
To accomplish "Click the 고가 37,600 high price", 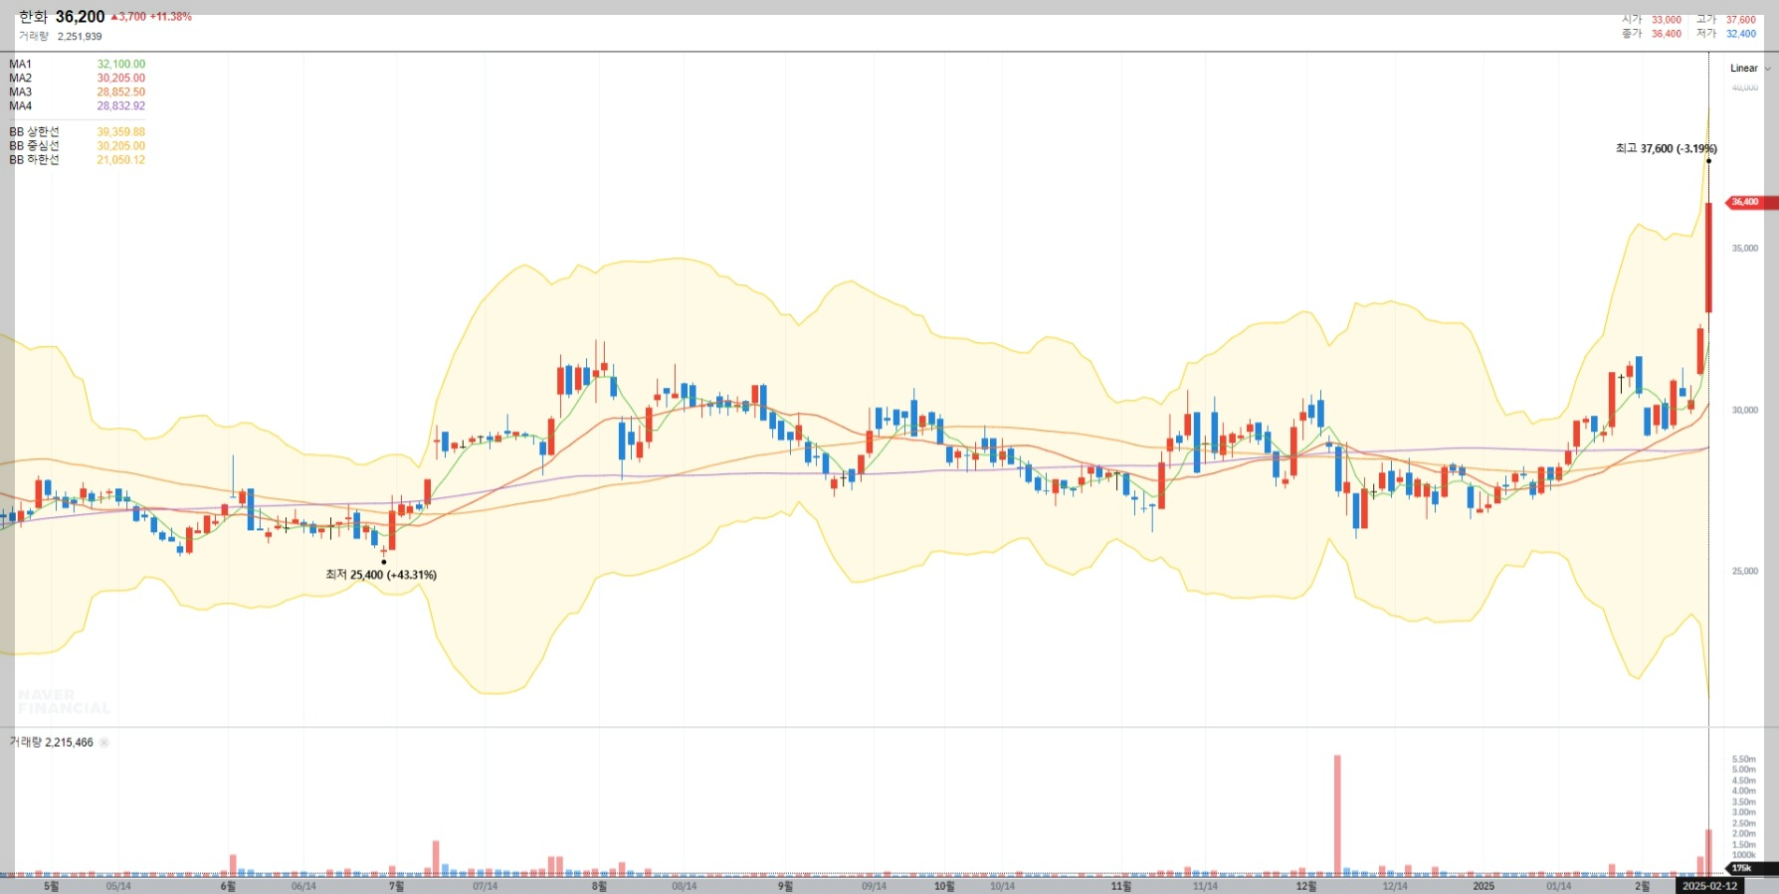I will tap(1726, 20).
